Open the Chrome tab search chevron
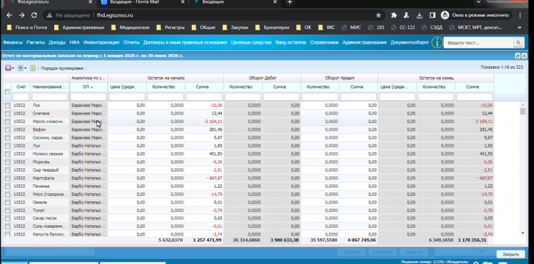534x264 pixels. 478,2
